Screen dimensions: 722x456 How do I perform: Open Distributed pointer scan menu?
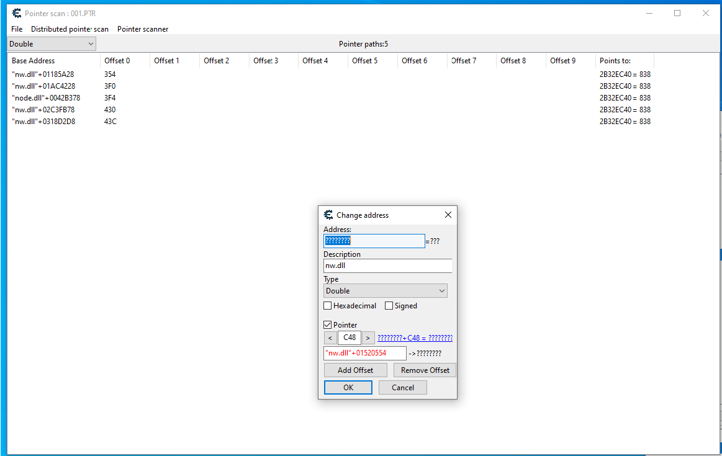pyautogui.click(x=70, y=29)
